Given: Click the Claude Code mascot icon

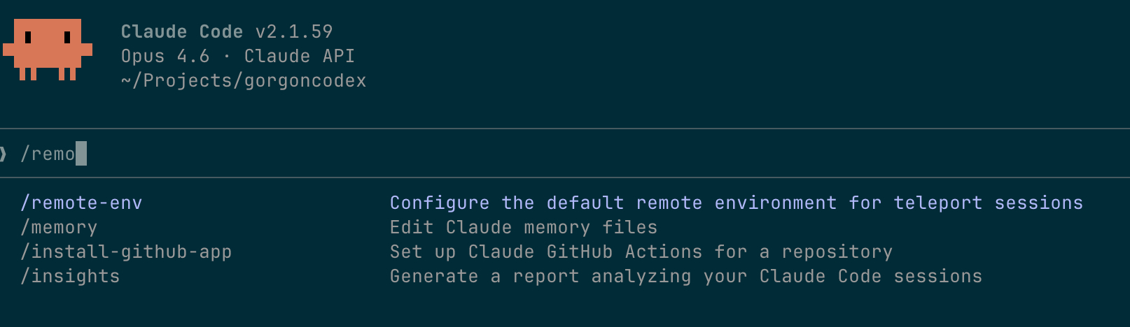Looking at the screenshot, I should [48, 49].
